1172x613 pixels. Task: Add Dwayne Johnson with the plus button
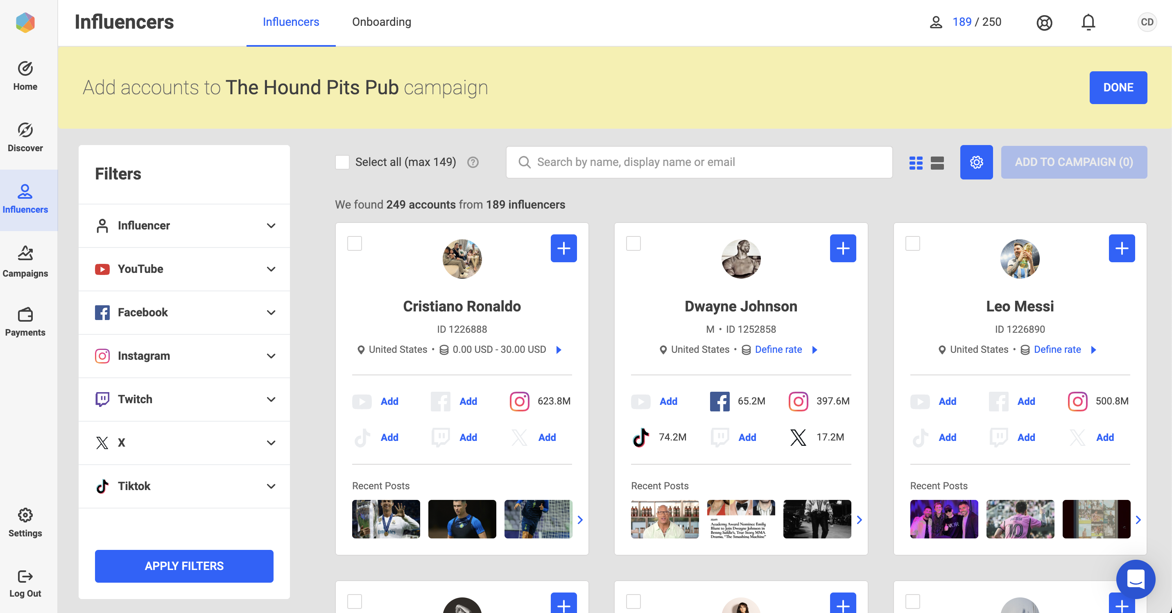843,248
